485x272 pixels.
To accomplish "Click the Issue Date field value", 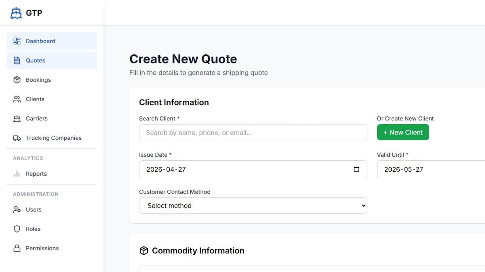I will tap(166, 169).
